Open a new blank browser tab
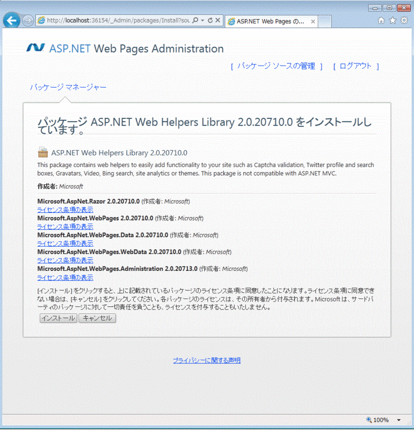The height and width of the screenshot is (430, 414). [x=325, y=21]
